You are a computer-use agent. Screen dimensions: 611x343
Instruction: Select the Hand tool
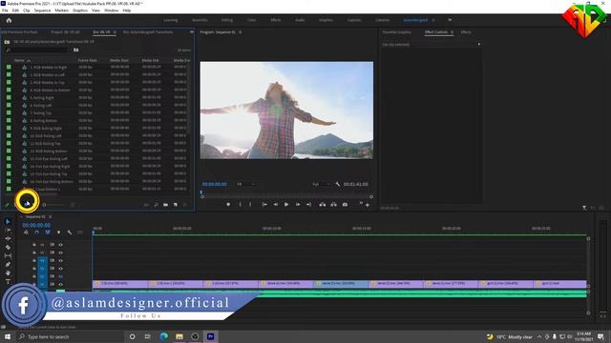8,273
